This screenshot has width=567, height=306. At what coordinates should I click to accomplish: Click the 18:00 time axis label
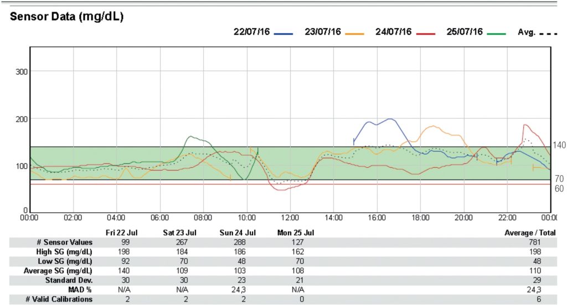click(x=420, y=217)
